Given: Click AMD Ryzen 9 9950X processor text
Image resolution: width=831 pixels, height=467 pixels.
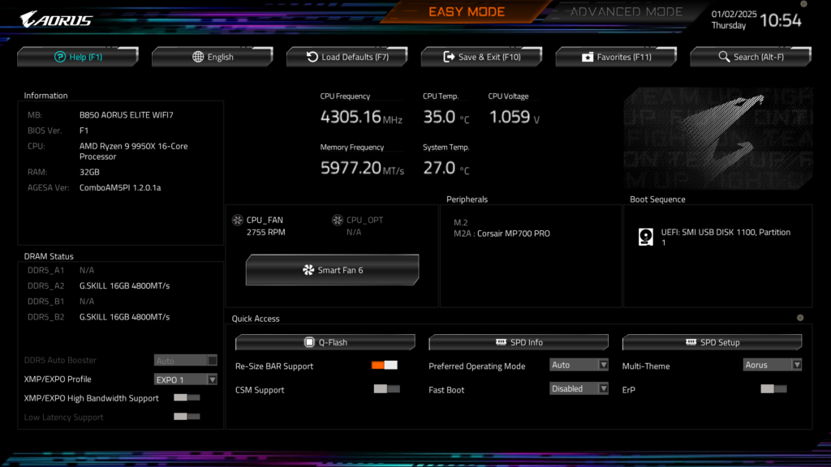Looking at the screenshot, I should [134, 152].
